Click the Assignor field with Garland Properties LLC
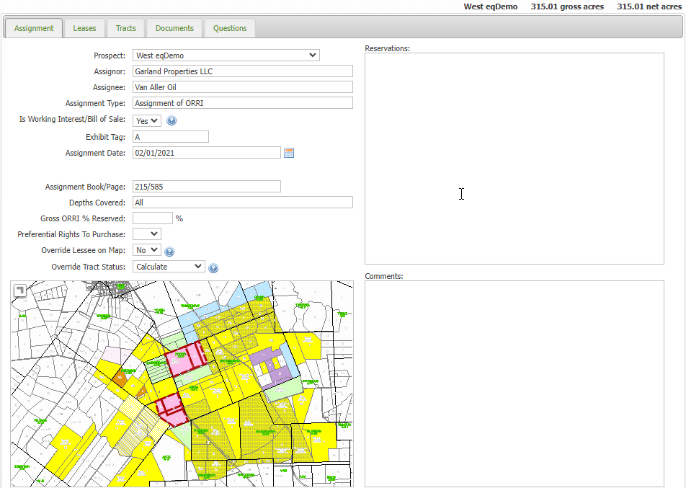 (x=242, y=71)
